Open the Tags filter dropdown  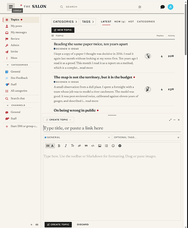(x=88, y=21)
